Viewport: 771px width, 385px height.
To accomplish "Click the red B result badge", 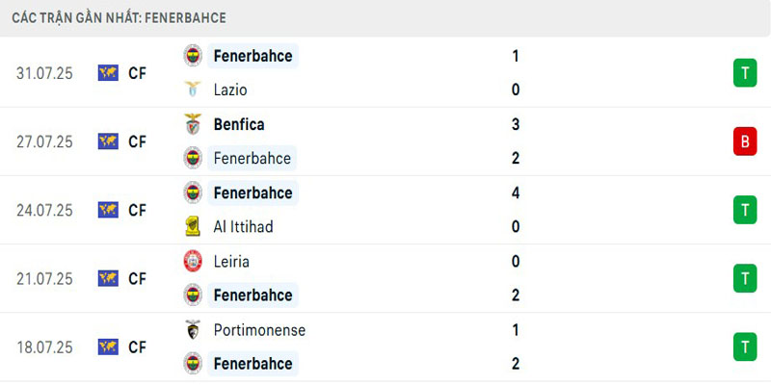I will pos(744,141).
